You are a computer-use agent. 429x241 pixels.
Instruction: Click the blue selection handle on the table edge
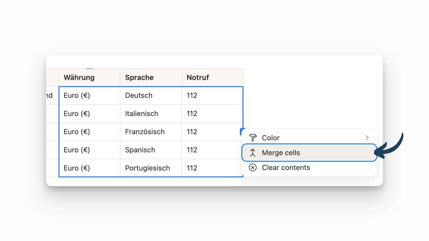(x=242, y=131)
